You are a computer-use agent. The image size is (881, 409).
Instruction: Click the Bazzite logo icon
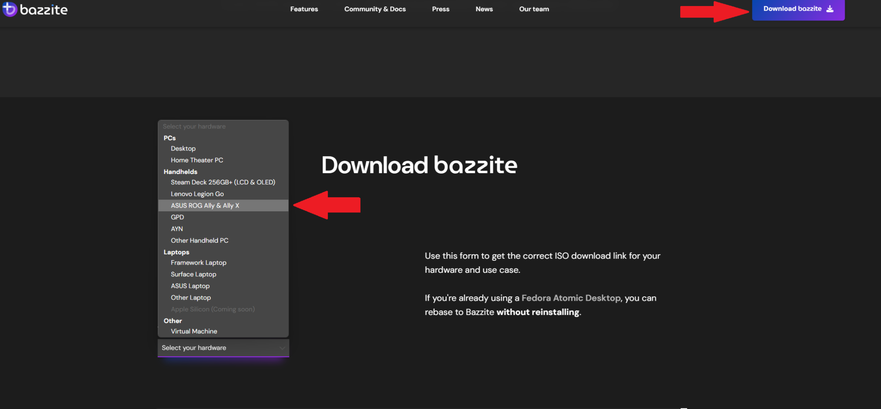(9, 9)
